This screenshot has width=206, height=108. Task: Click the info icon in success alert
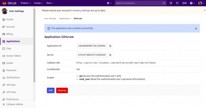click(x=49, y=28)
